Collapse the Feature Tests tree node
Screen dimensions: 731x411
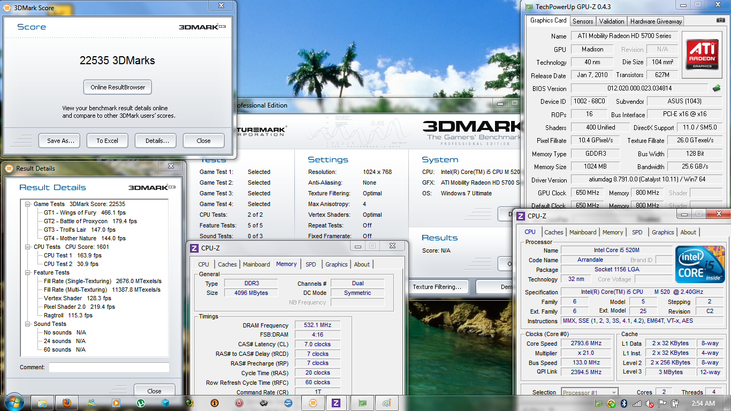28,272
